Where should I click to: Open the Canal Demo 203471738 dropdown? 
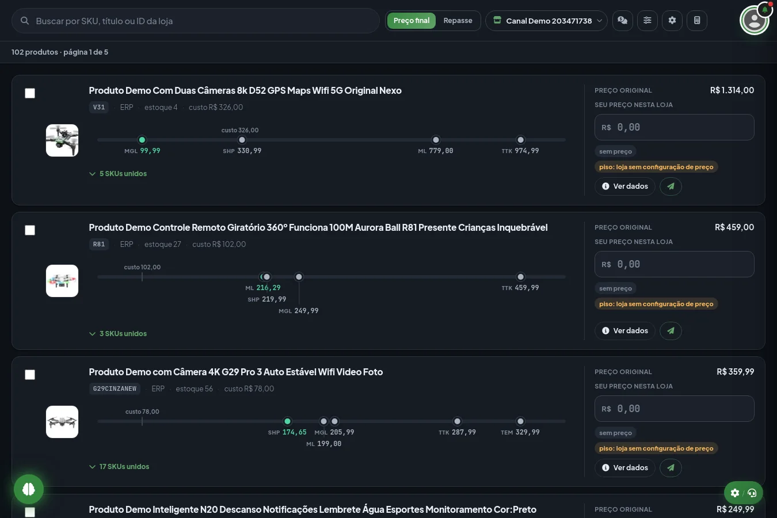[547, 21]
